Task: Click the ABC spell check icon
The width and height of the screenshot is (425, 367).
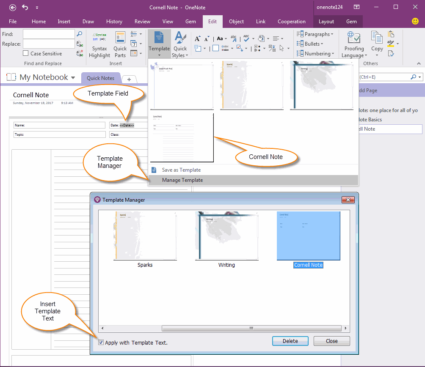Action: [246, 38]
